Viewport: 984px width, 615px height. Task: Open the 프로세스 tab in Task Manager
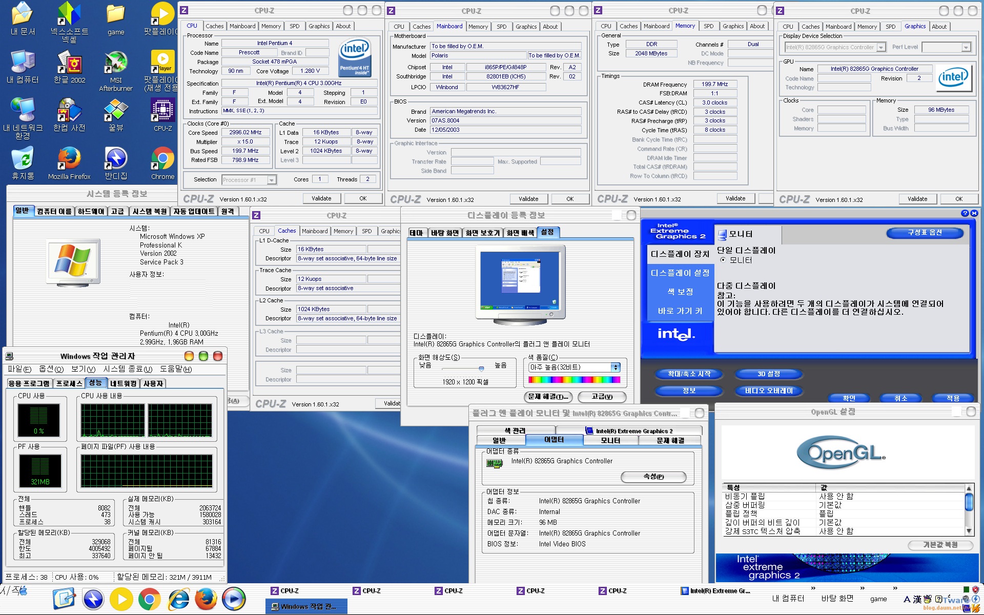pyautogui.click(x=69, y=383)
